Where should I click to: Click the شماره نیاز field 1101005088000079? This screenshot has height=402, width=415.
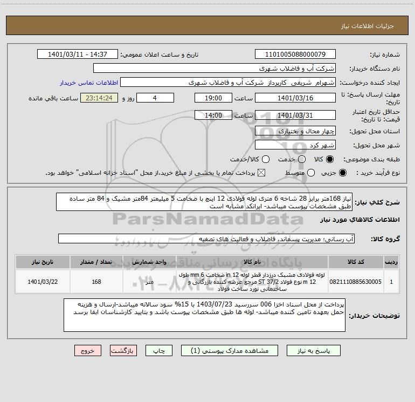coord(295,54)
